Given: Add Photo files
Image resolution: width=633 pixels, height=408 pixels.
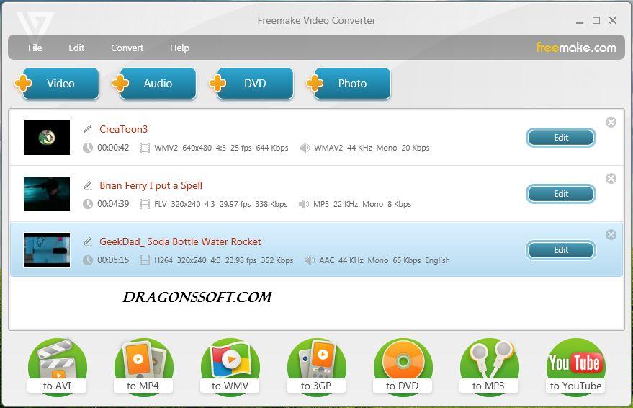Looking at the screenshot, I should click(349, 84).
